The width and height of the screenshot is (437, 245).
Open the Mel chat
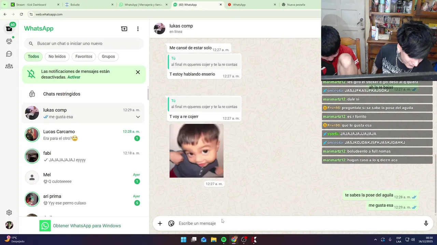[83, 178]
